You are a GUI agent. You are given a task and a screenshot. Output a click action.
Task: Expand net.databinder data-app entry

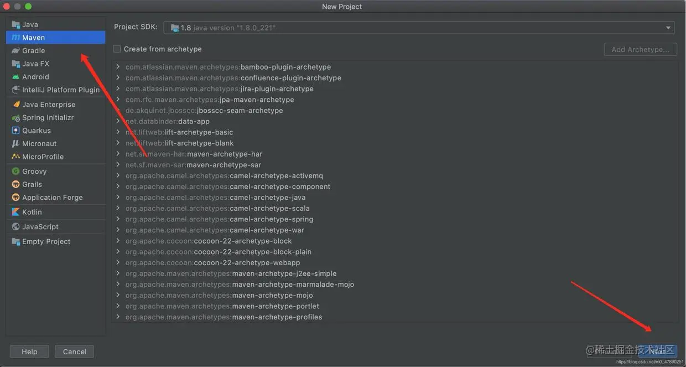tap(118, 121)
